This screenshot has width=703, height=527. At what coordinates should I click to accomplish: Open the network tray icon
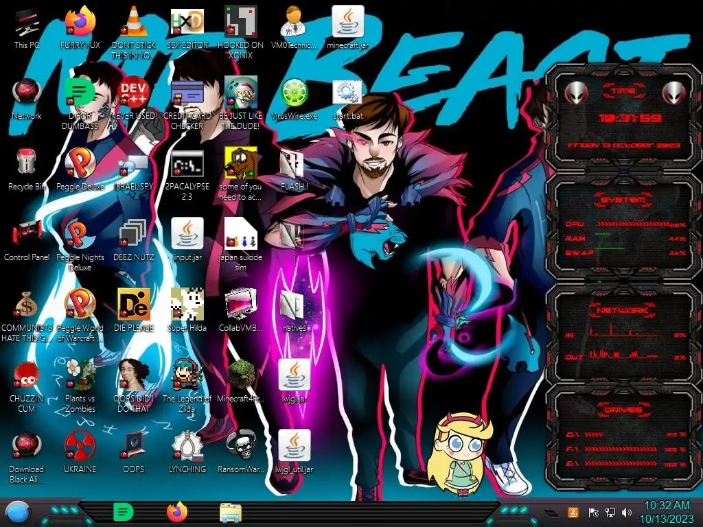click(x=610, y=512)
